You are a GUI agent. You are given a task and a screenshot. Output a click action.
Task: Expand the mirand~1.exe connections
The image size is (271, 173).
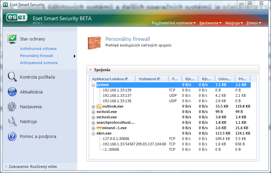[93, 128]
